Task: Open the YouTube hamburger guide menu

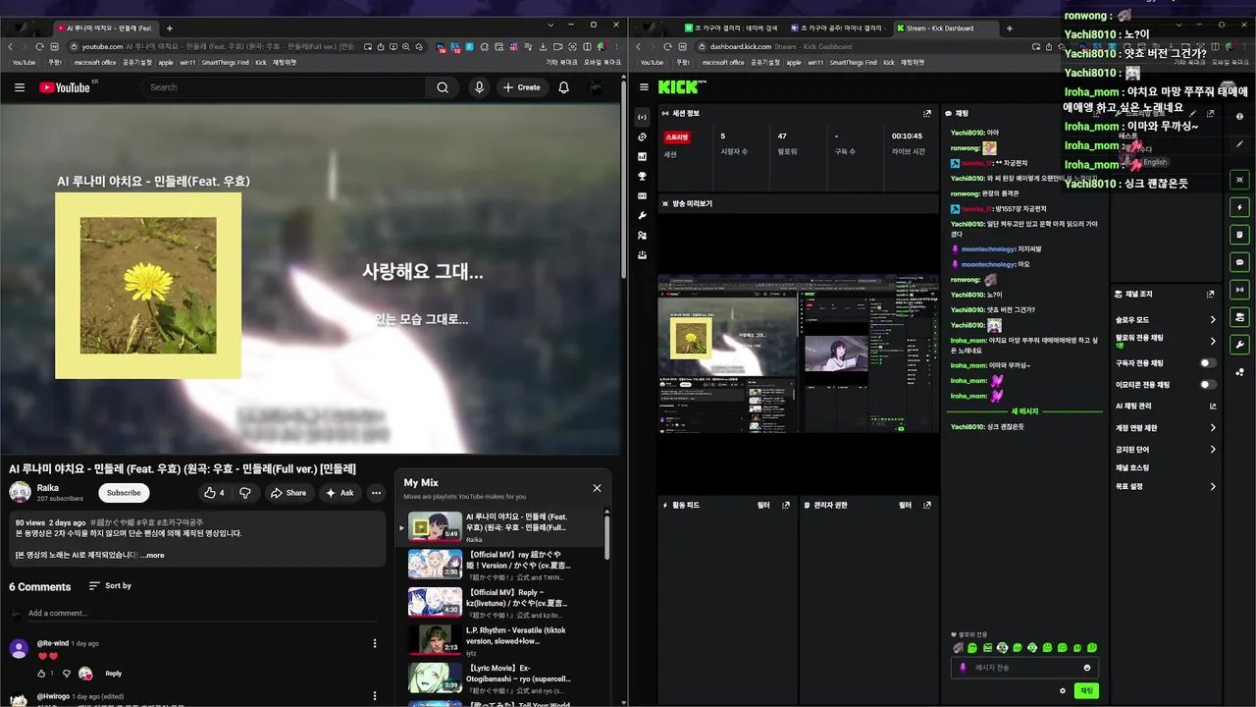Action: [20, 87]
